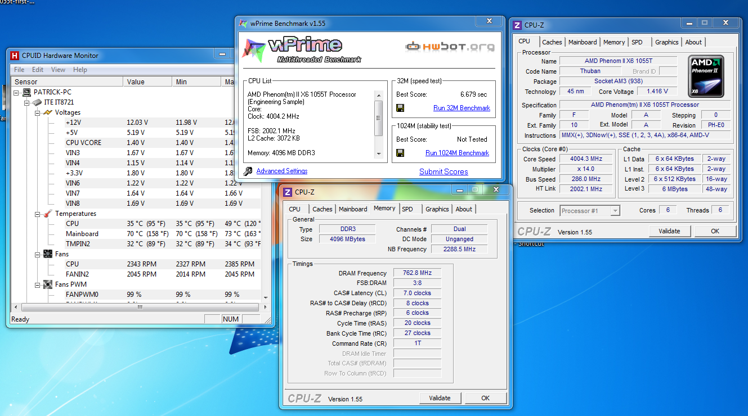Click the DRAM Frequency 762.8 MHz value
This screenshot has width=748, height=416.
click(x=417, y=273)
